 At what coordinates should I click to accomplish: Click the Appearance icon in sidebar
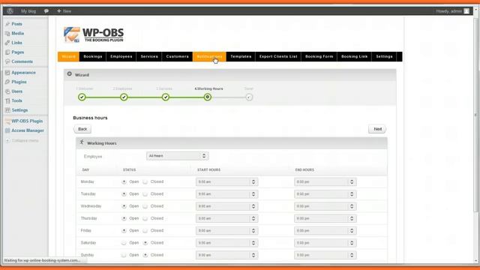tap(7, 73)
